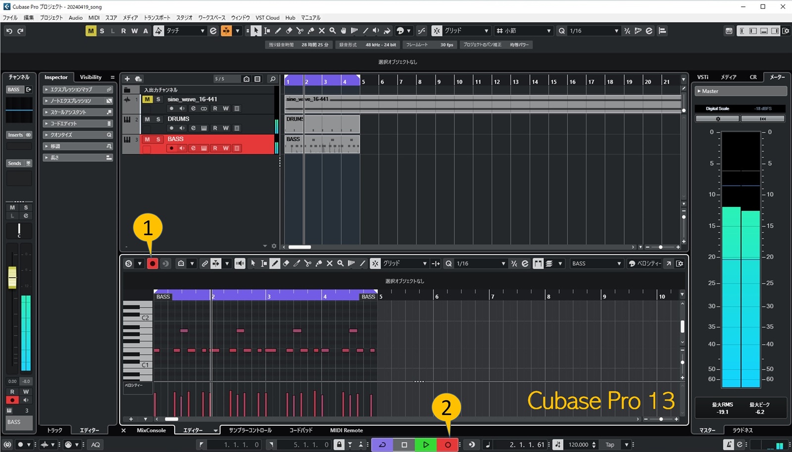Select the Draw pencil tool in key editor
Viewport: 792px width, 452px height.
point(275,264)
